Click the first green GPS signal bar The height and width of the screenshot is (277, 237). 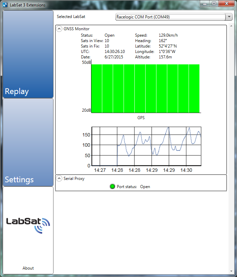click(97, 88)
